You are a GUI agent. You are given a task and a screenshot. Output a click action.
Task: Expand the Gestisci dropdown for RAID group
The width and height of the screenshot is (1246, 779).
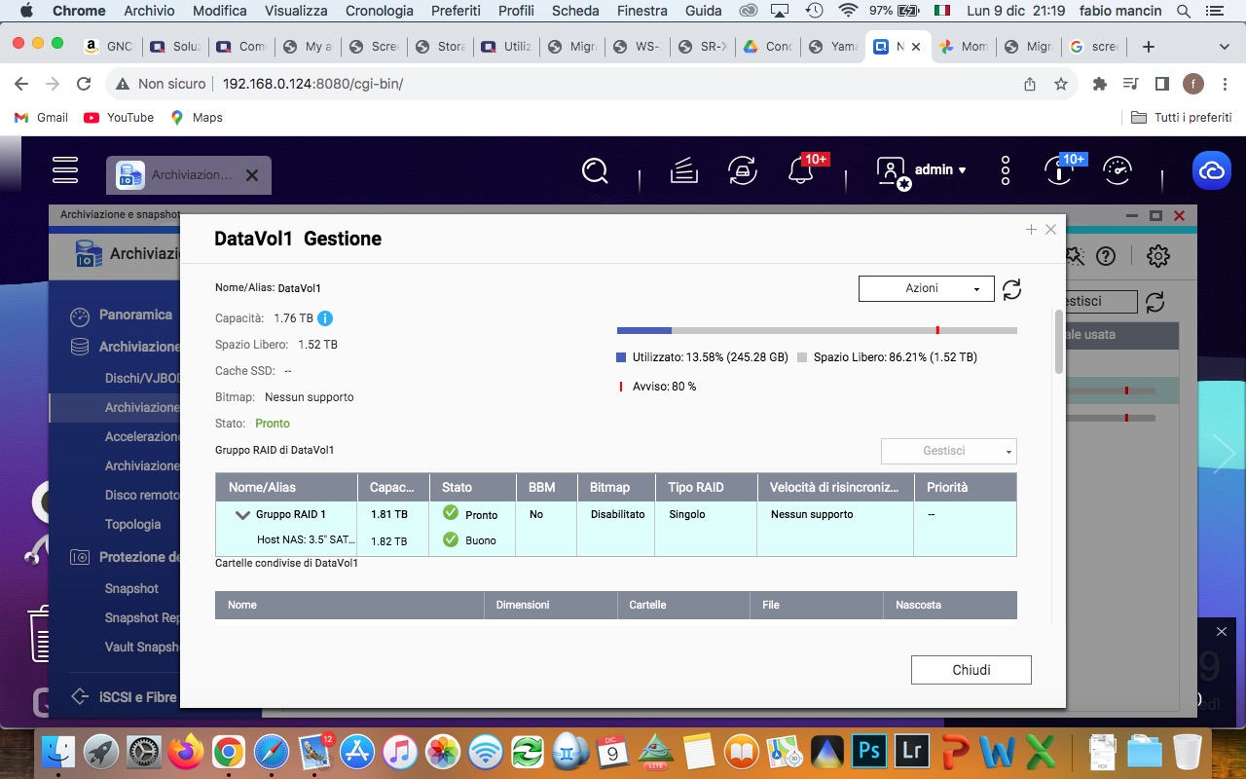click(x=948, y=451)
